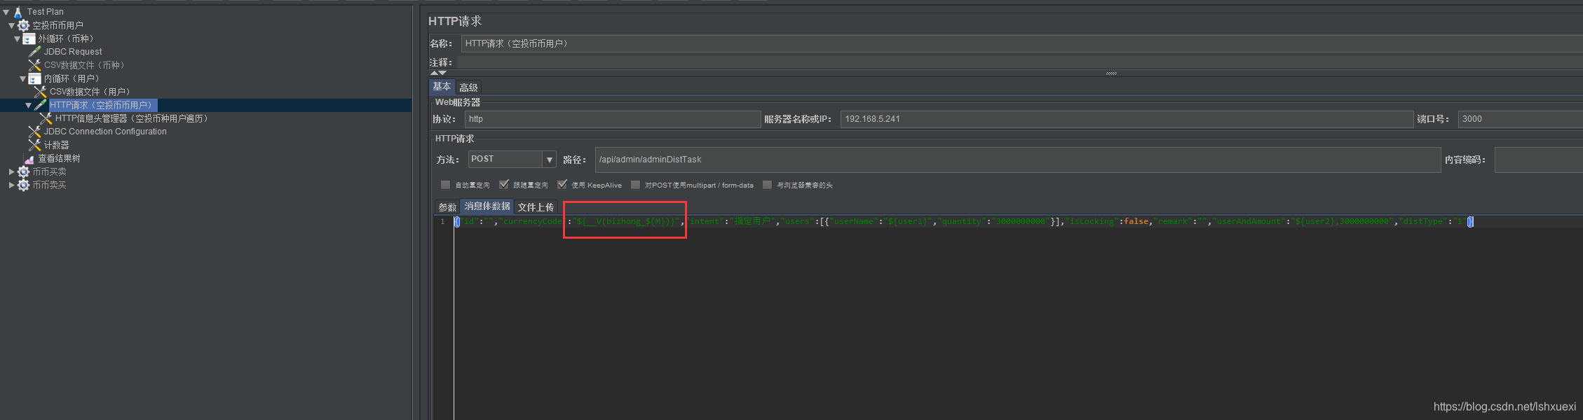Open the 参数 tab

click(447, 207)
